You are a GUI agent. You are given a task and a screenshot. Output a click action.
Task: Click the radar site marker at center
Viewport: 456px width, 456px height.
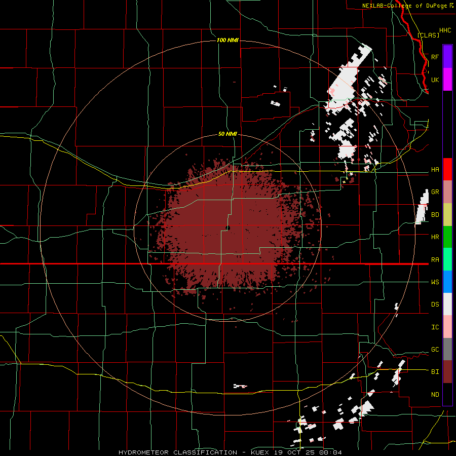[227, 228]
